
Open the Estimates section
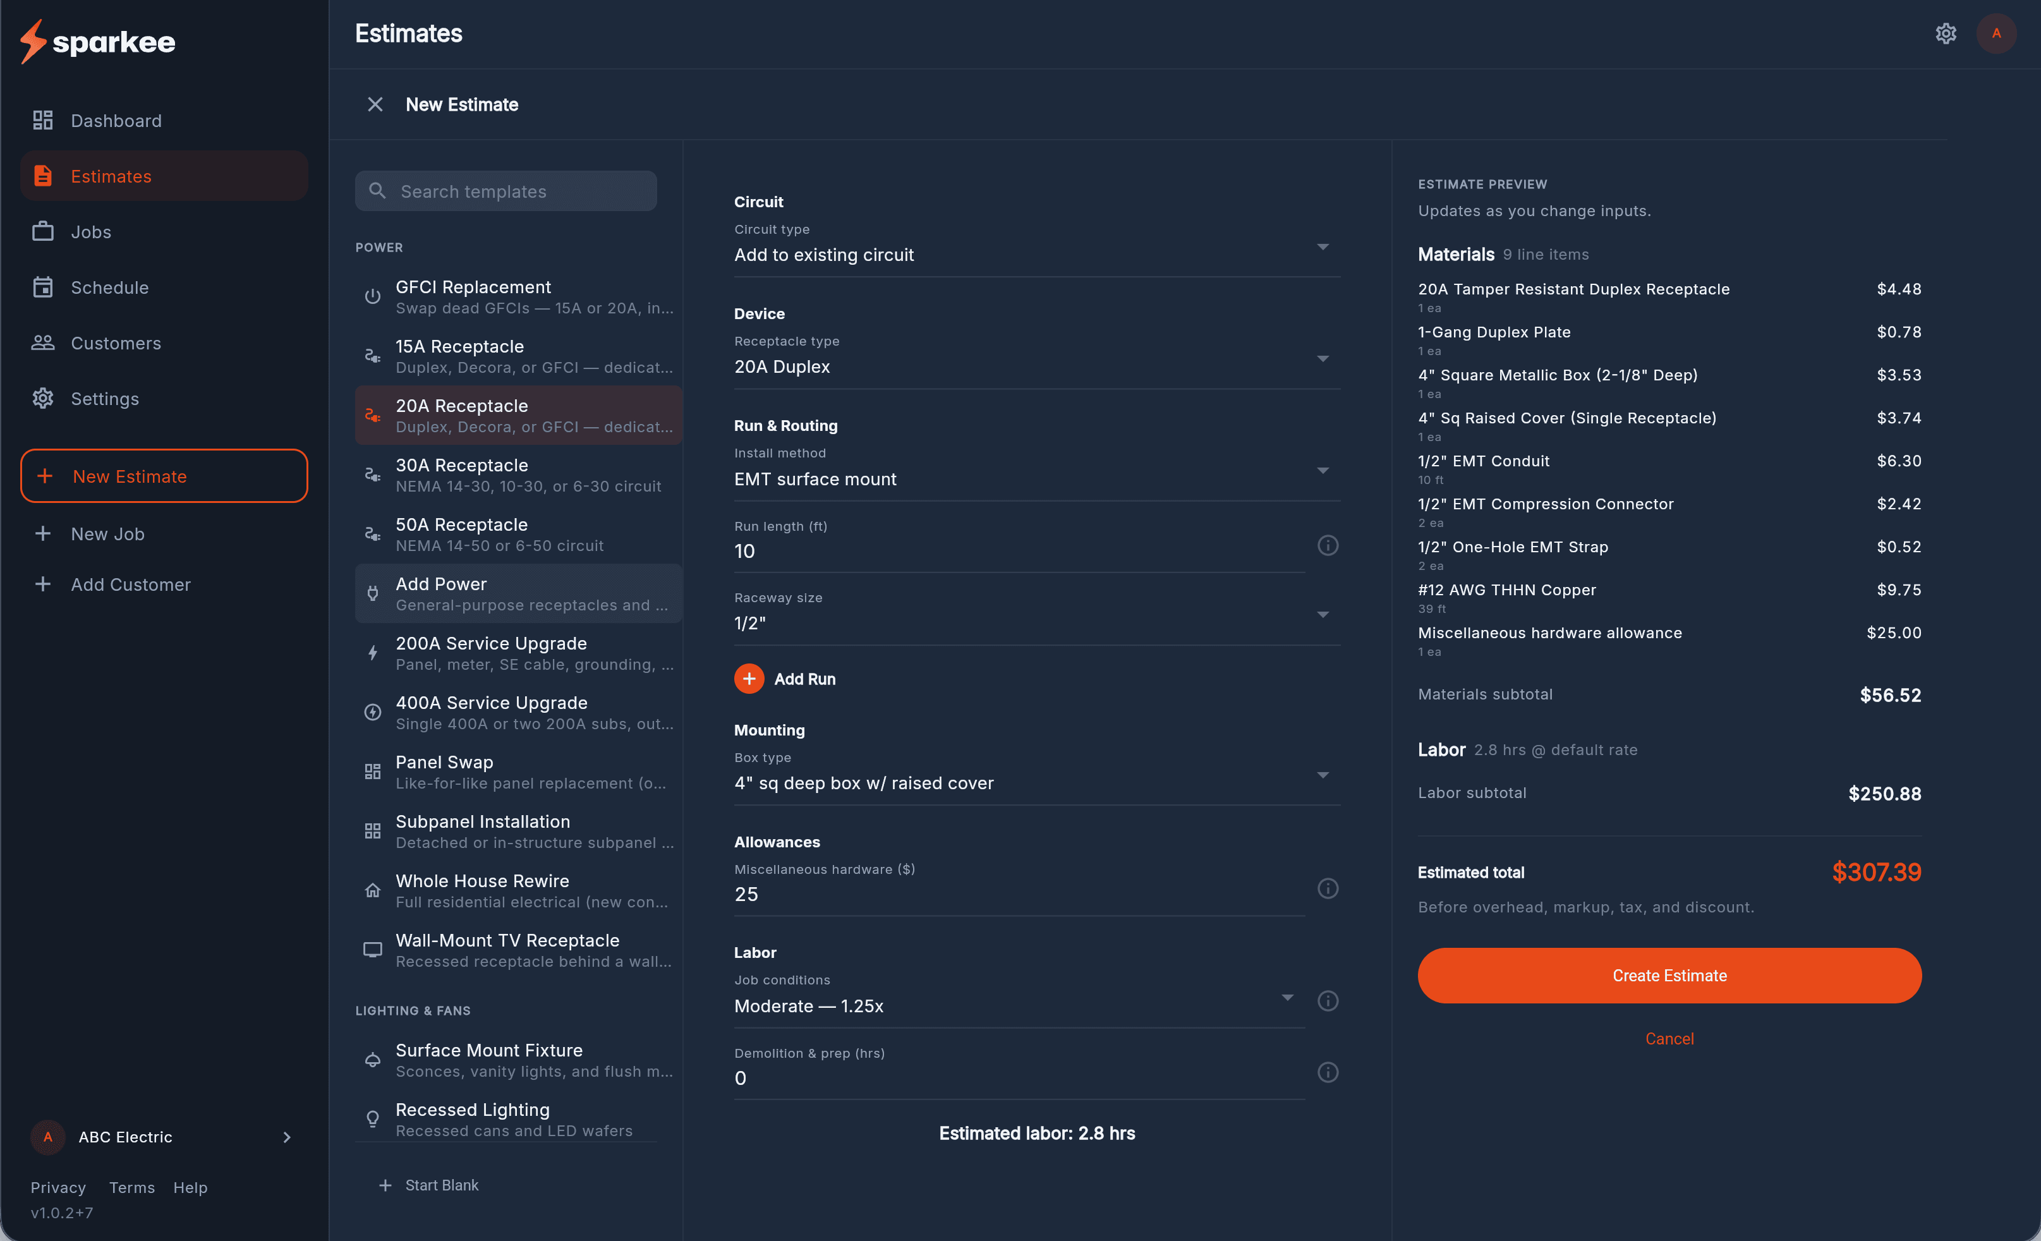tap(164, 176)
